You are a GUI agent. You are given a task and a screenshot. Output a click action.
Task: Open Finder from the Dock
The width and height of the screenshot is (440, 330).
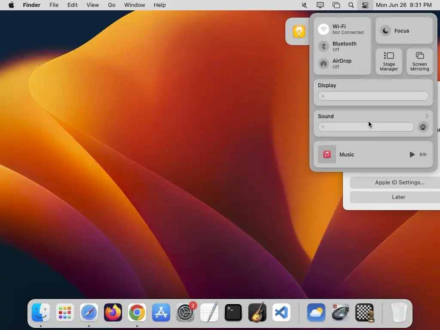click(x=41, y=312)
